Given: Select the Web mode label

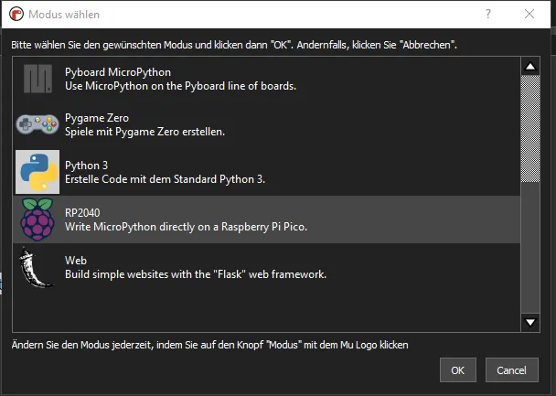Looking at the screenshot, I should tap(76, 261).
